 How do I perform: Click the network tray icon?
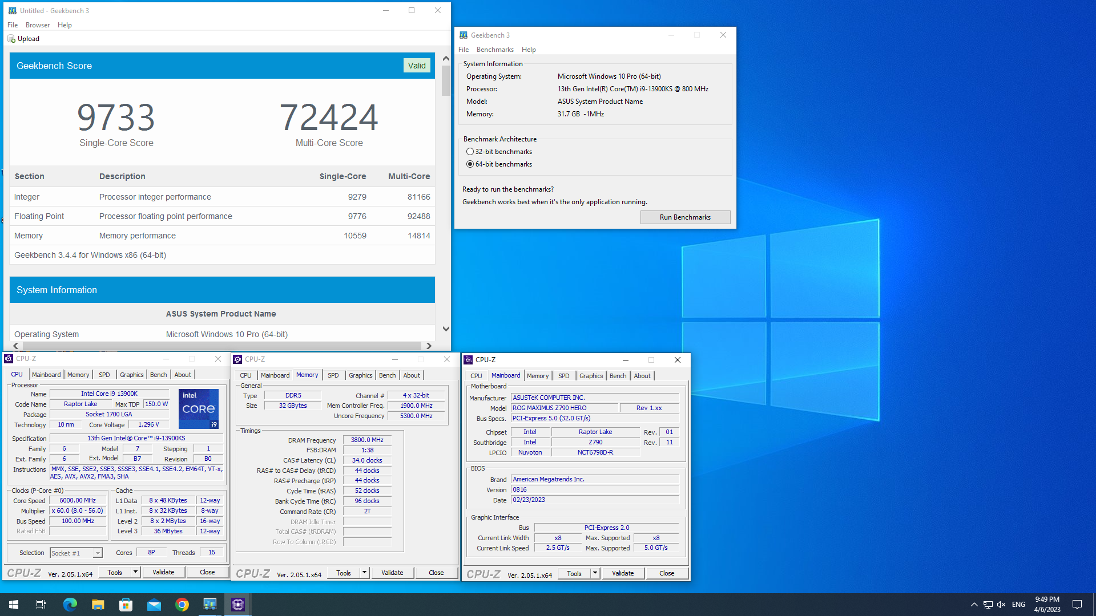(x=988, y=605)
